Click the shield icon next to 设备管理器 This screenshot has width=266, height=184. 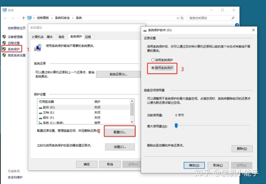[4, 37]
